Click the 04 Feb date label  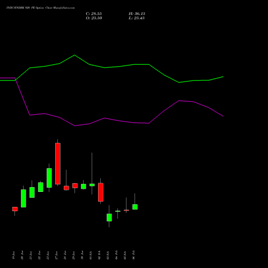click(x=117, y=255)
